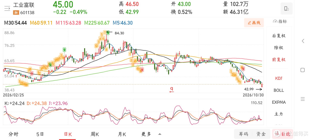Tap the red q marker below the chart
311x140 pixels.
tap(172, 89)
